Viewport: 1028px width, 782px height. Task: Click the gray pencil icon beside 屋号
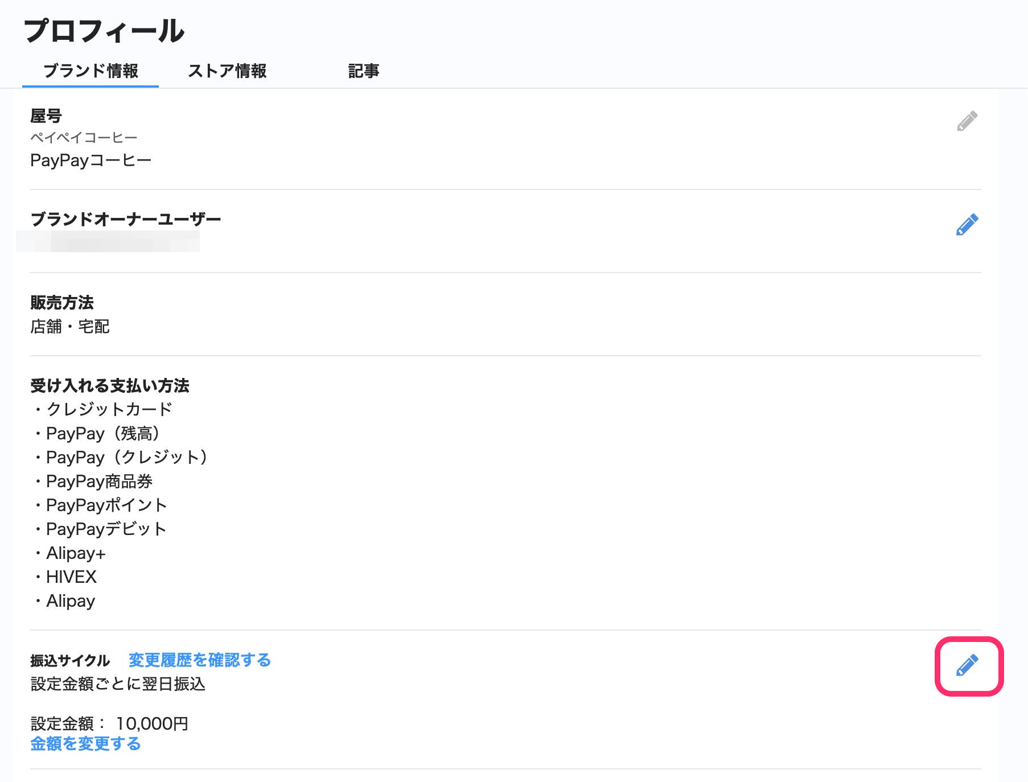967,121
